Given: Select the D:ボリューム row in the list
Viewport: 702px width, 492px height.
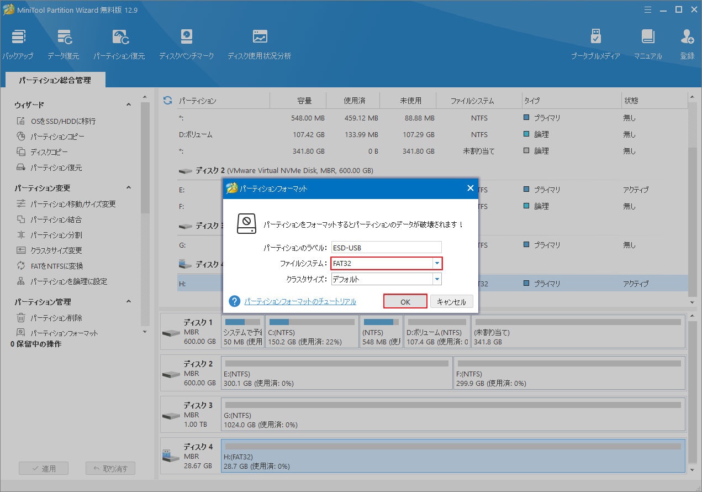Looking at the screenshot, I should pos(432,134).
